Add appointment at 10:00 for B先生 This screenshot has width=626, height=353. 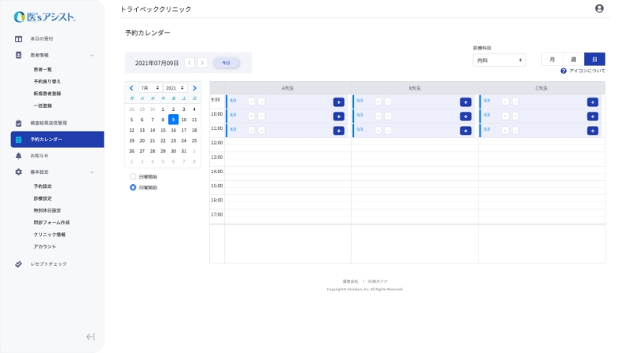pyautogui.click(x=465, y=116)
